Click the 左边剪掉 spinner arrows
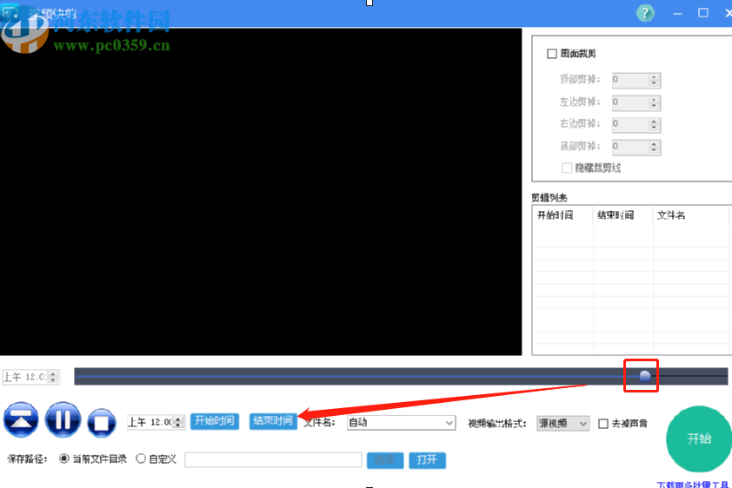This screenshot has width=732, height=488. [654, 102]
